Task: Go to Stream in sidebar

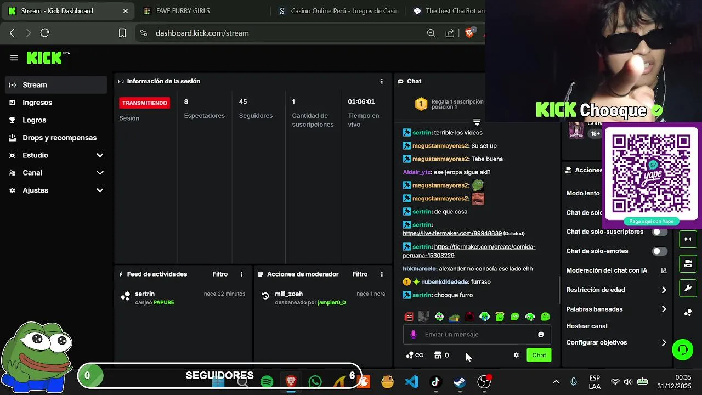Action: point(56,85)
